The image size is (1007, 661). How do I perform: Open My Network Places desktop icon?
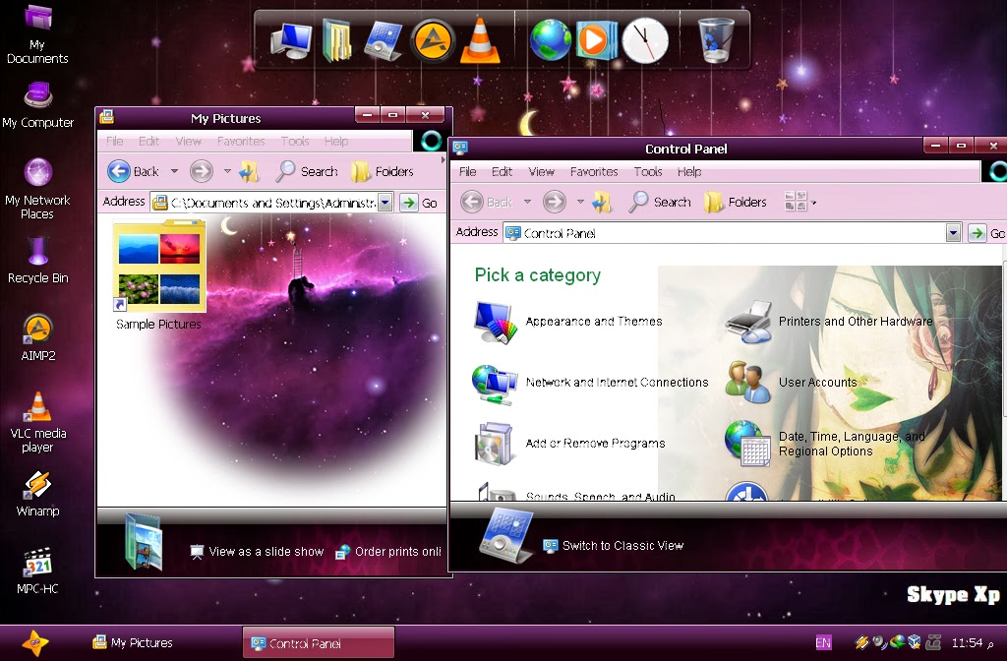(37, 189)
